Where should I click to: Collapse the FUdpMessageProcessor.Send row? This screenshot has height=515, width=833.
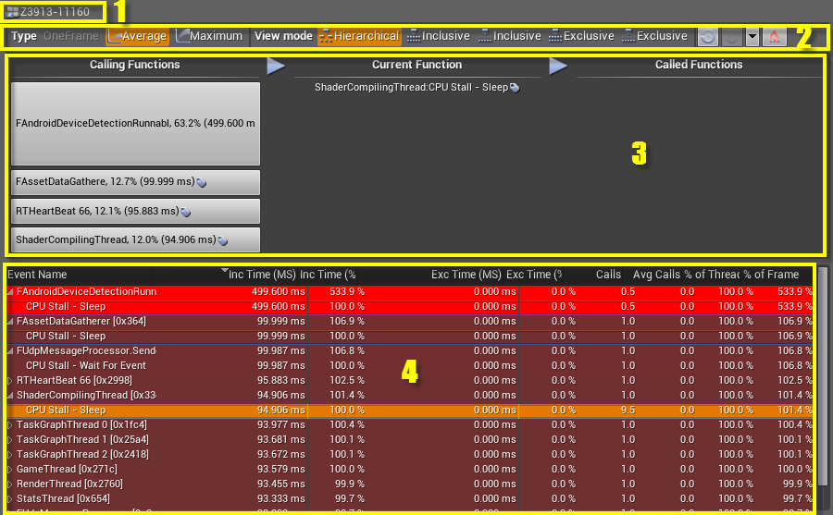pyautogui.click(x=10, y=351)
